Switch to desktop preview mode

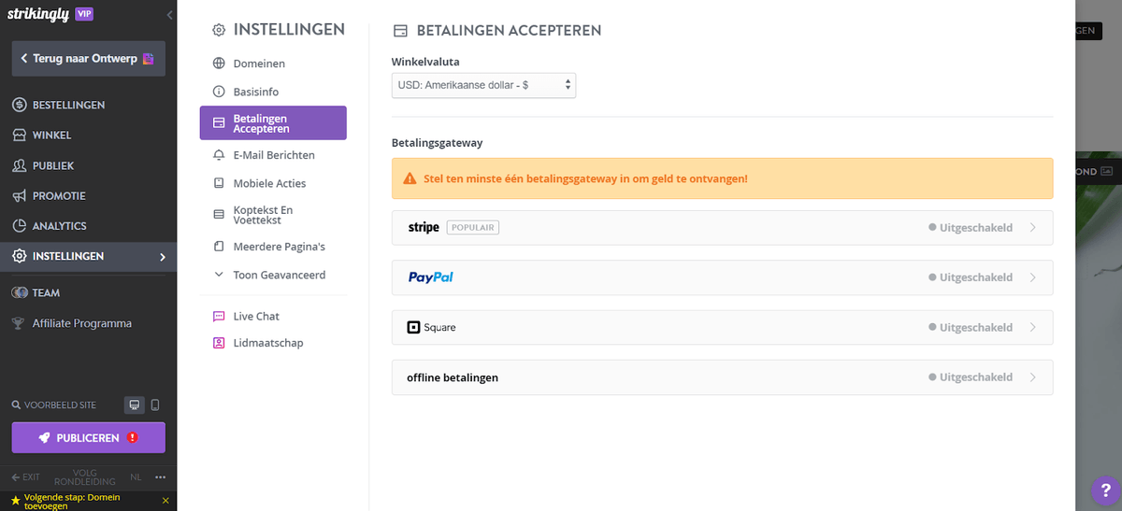tap(135, 405)
